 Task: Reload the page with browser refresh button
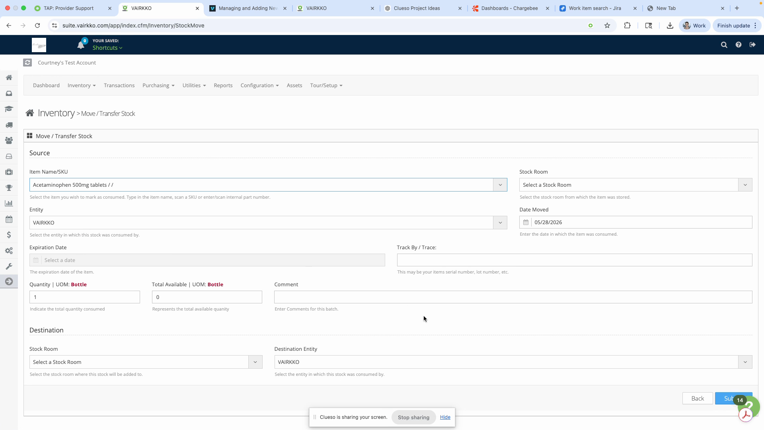pyautogui.click(x=37, y=25)
